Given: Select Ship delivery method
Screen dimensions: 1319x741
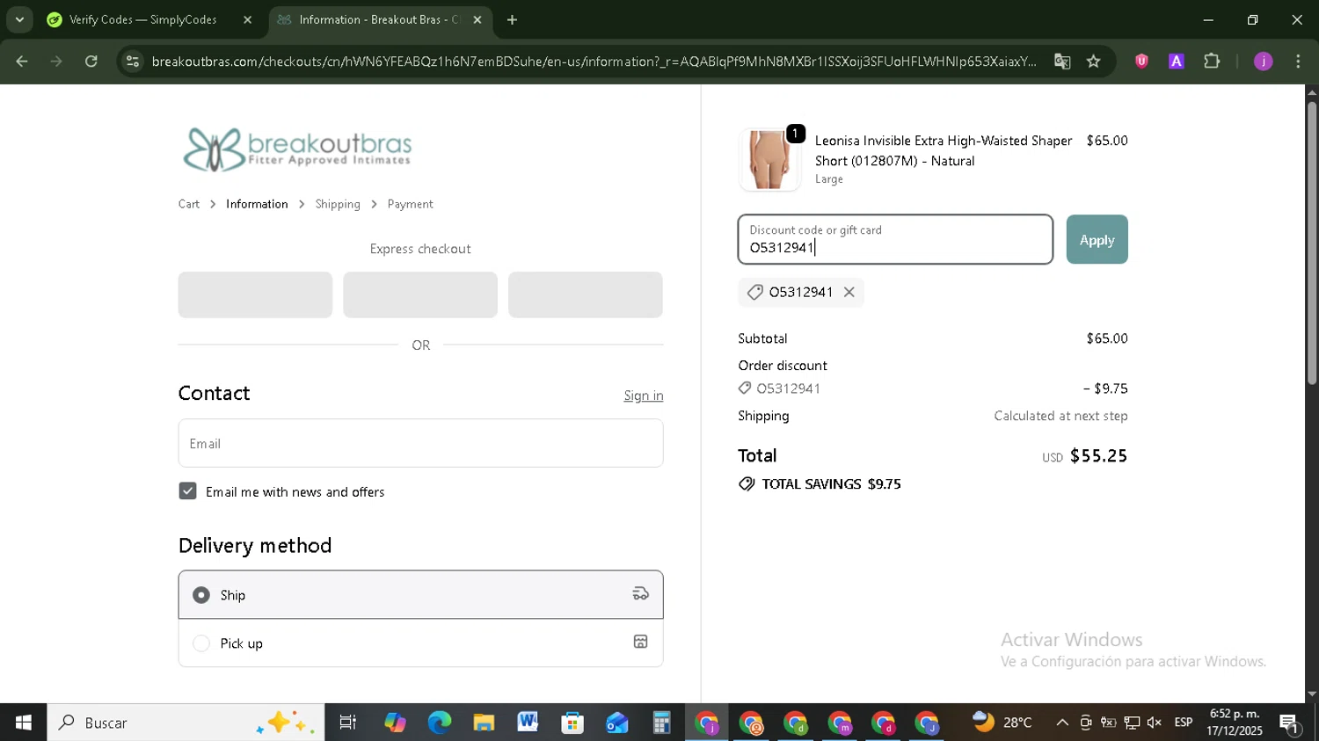Looking at the screenshot, I should click(420, 595).
